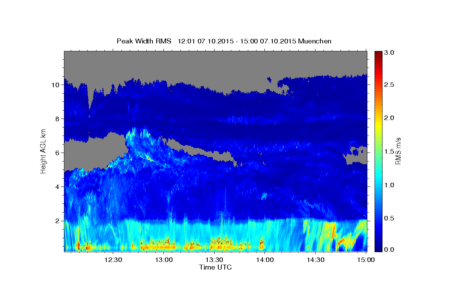
Task: Click the 'RMS m/s' colorbar label
Action: (x=398, y=151)
